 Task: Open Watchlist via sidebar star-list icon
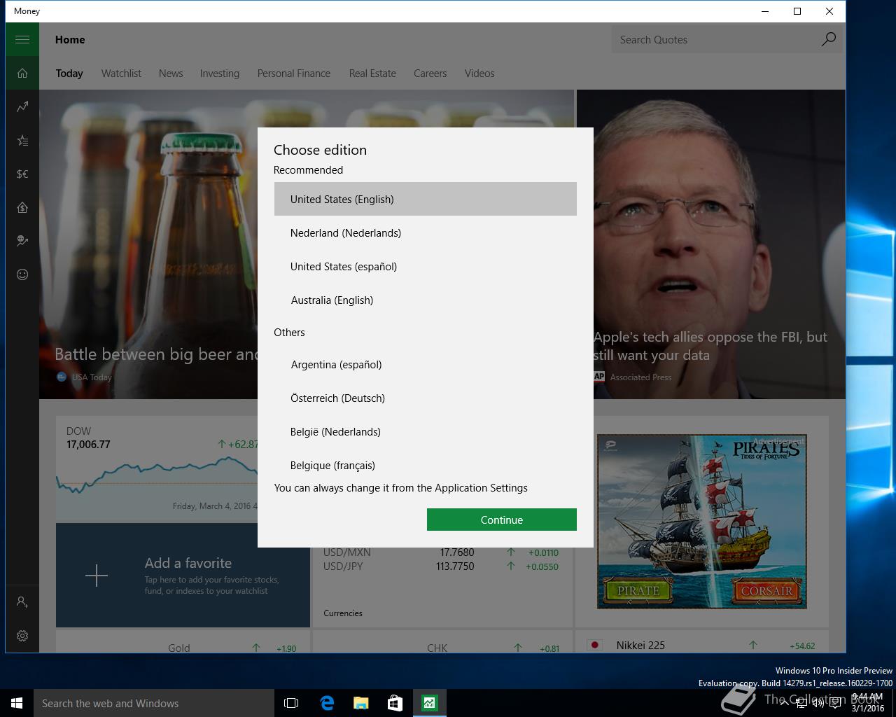(22, 141)
